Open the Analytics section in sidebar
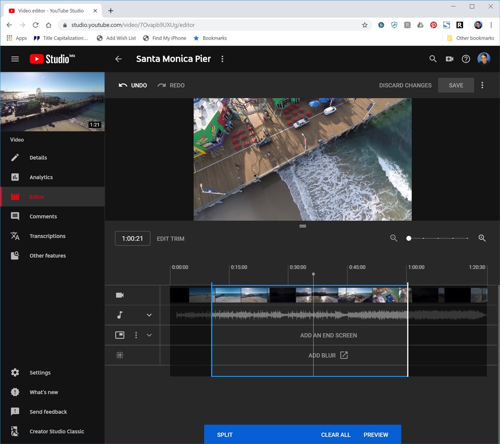Viewport: 500px width, 444px height. (x=41, y=177)
